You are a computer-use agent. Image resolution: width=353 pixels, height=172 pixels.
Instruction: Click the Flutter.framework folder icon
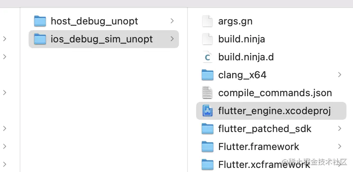click(208, 147)
